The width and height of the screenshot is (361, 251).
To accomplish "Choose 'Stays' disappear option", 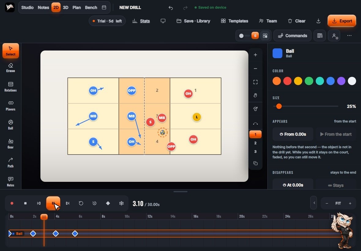I will click(336, 185).
